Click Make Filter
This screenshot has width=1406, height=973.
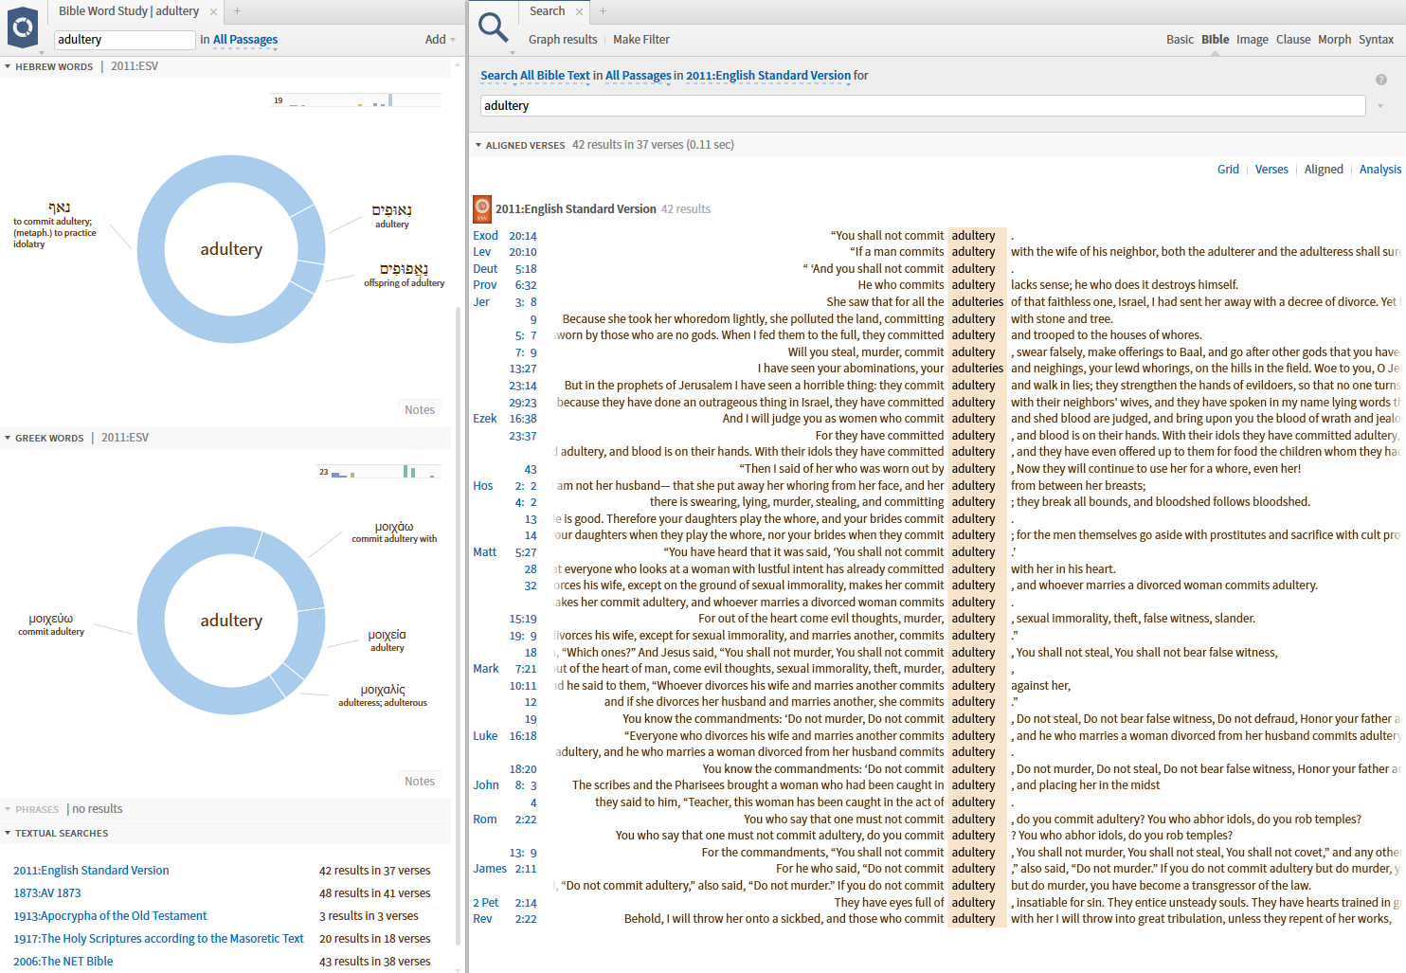(x=641, y=40)
